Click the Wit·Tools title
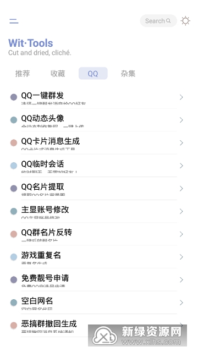Viewport: 198px width, 352px height. coord(31,43)
